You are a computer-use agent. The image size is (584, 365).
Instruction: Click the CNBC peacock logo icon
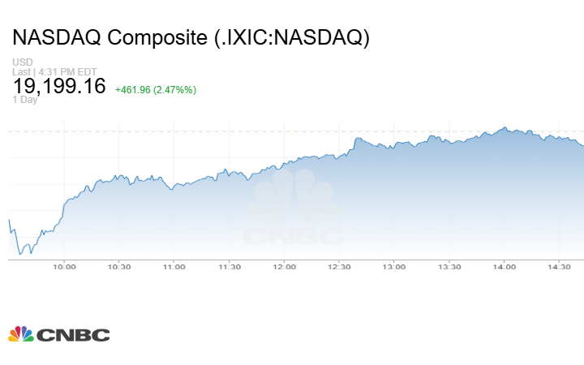point(20,334)
